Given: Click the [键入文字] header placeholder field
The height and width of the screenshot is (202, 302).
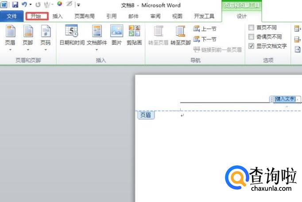Looking at the screenshot, I should 285,99.
